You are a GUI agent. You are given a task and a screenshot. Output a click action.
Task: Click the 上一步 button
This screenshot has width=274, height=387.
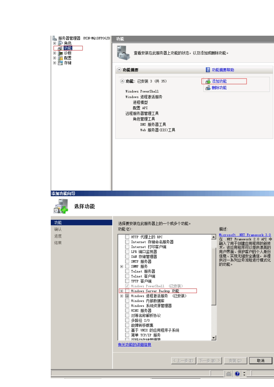coord(183,361)
